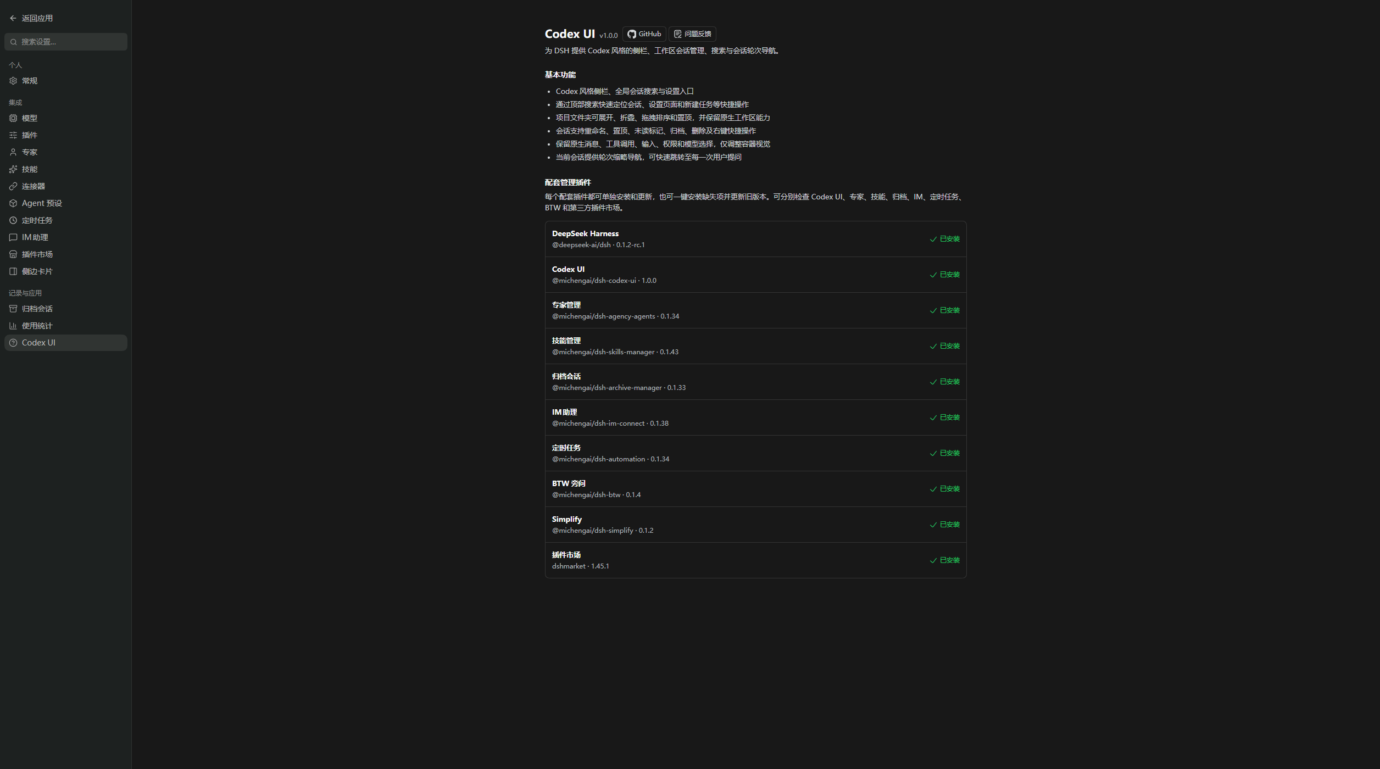
Task: Click the search settings input field
Action: 66,42
